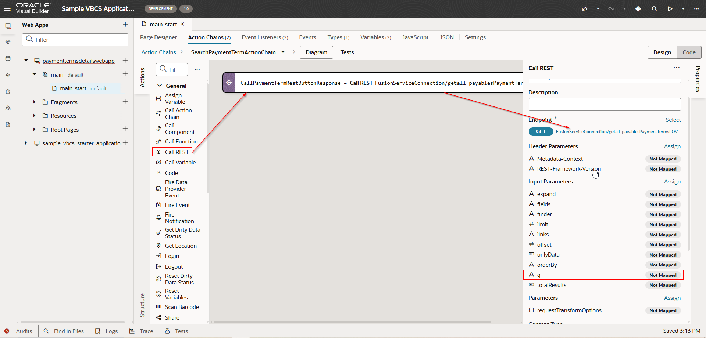Image resolution: width=706 pixels, height=338 pixels.
Task: Collapse the paymenttermsdetailswebapp tree node
Action: (26, 61)
